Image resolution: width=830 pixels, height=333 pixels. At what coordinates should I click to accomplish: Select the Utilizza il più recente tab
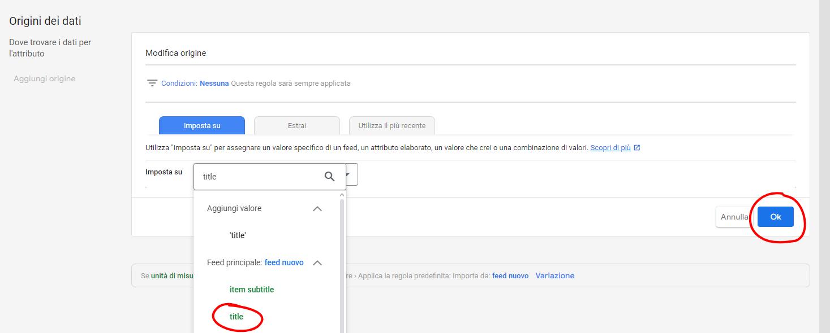point(392,126)
